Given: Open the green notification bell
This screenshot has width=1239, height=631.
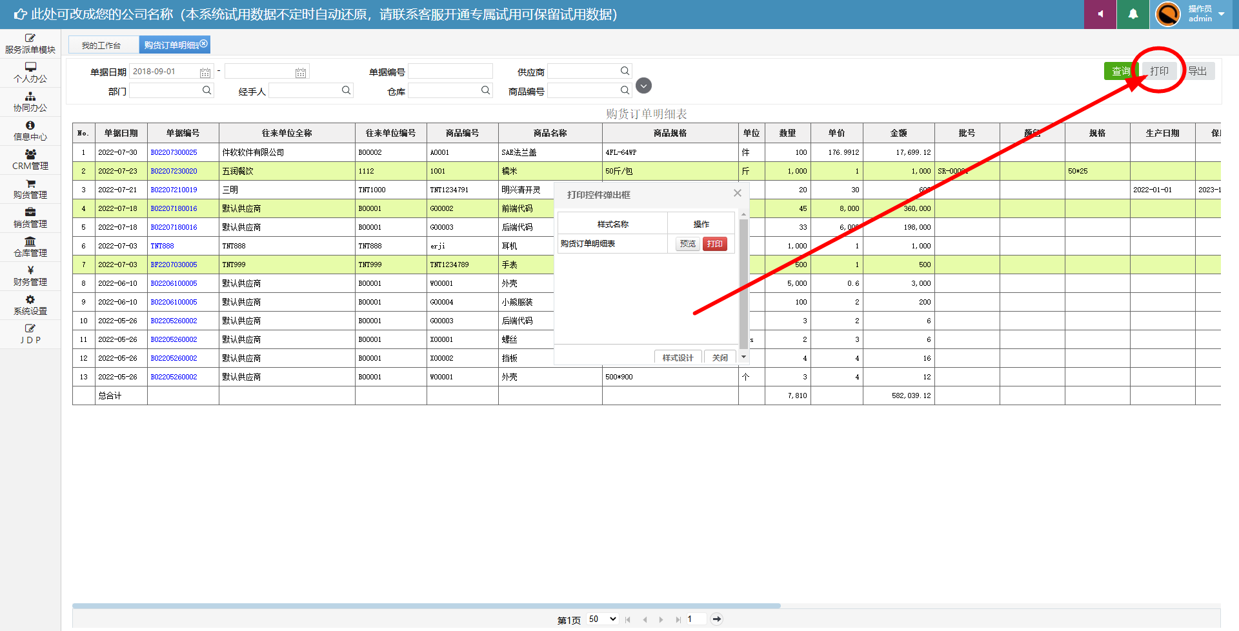Looking at the screenshot, I should 1133,14.
